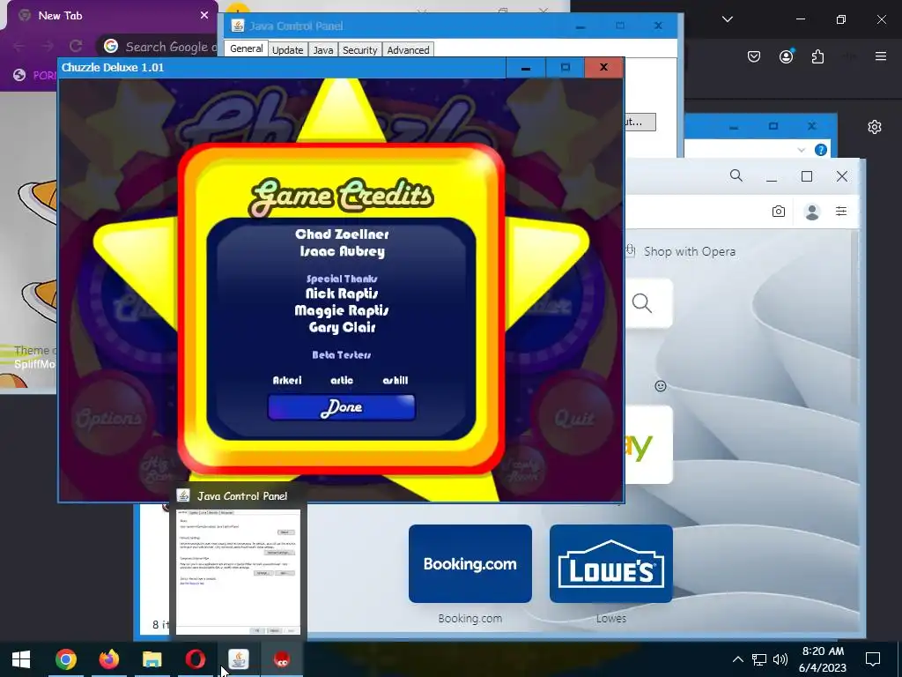The image size is (902, 677).
Task: Open the General tab in Java Control Panel
Action: coord(247,49)
